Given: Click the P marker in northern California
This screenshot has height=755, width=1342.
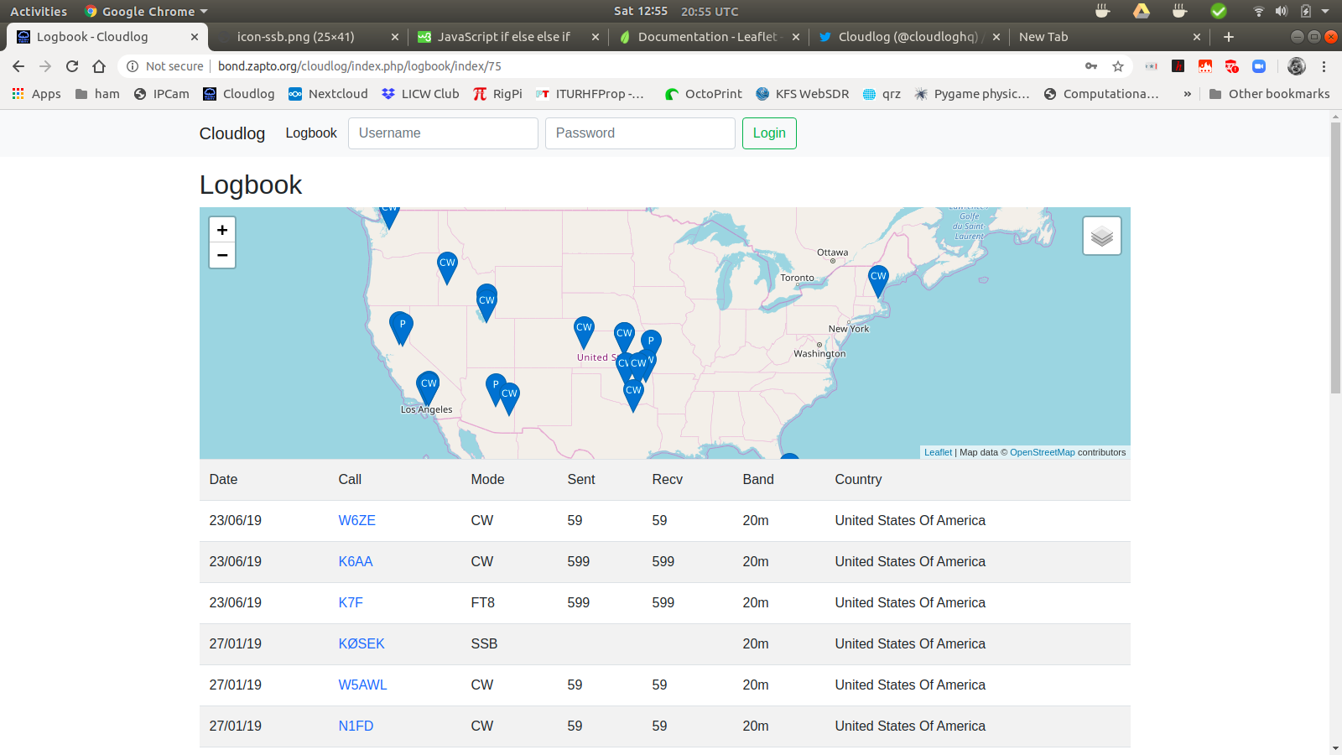Looking at the screenshot, I should 402,329.
